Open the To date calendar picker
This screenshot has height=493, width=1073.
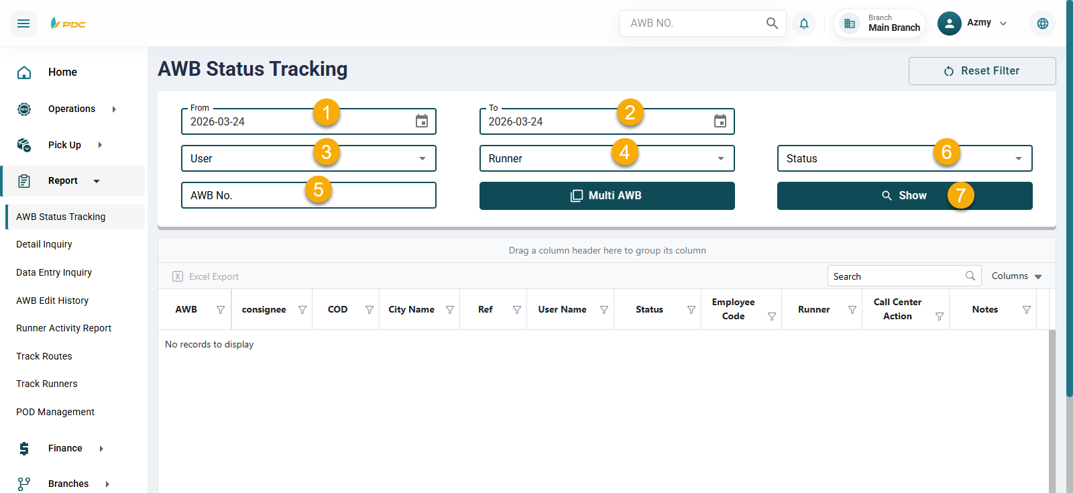pos(720,121)
